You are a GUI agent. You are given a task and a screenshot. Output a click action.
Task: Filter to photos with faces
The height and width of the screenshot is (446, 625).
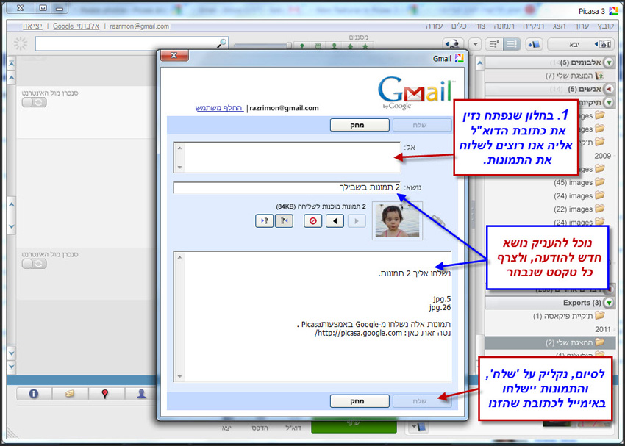pyautogui.click(x=334, y=46)
